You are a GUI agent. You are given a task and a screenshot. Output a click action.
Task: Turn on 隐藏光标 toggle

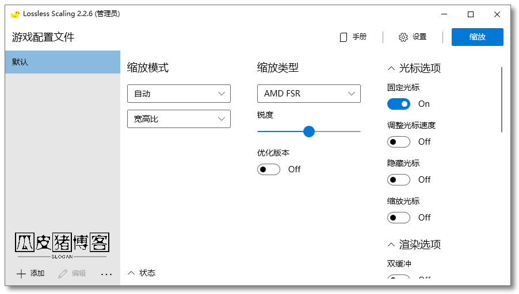point(398,180)
